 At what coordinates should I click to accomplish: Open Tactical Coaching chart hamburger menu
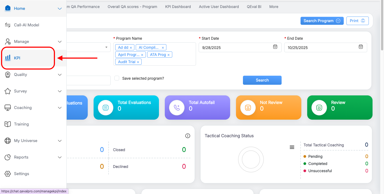292,147
